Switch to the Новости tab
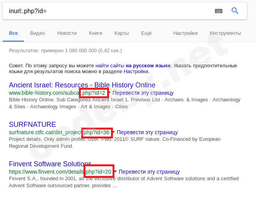256x198 pixels. coord(67,33)
